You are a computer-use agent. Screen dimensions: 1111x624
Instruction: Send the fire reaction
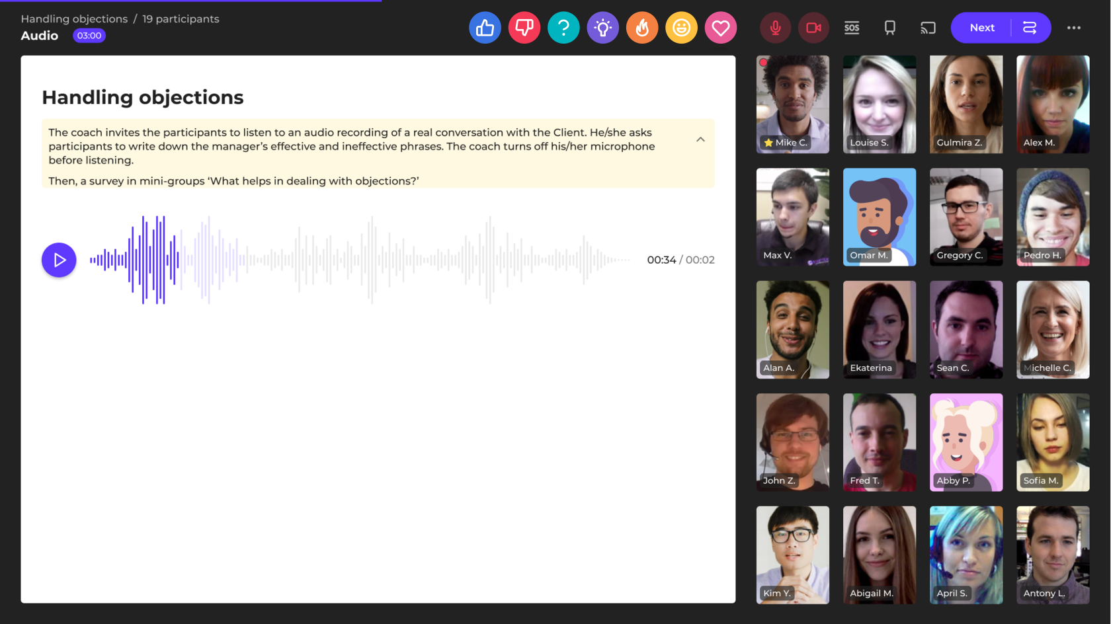(642, 28)
